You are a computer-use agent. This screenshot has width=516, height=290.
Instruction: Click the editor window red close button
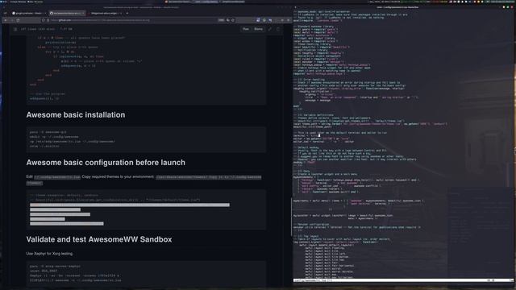point(513,7)
